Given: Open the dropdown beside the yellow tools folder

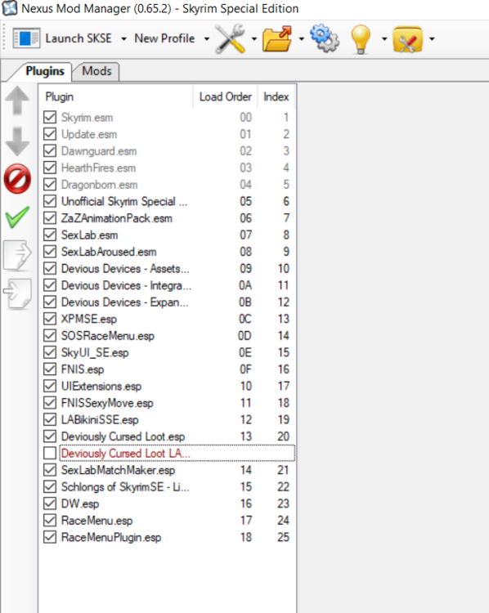Looking at the screenshot, I should [x=432, y=38].
